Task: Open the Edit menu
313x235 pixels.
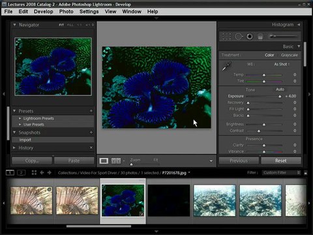Action: tap(23, 12)
